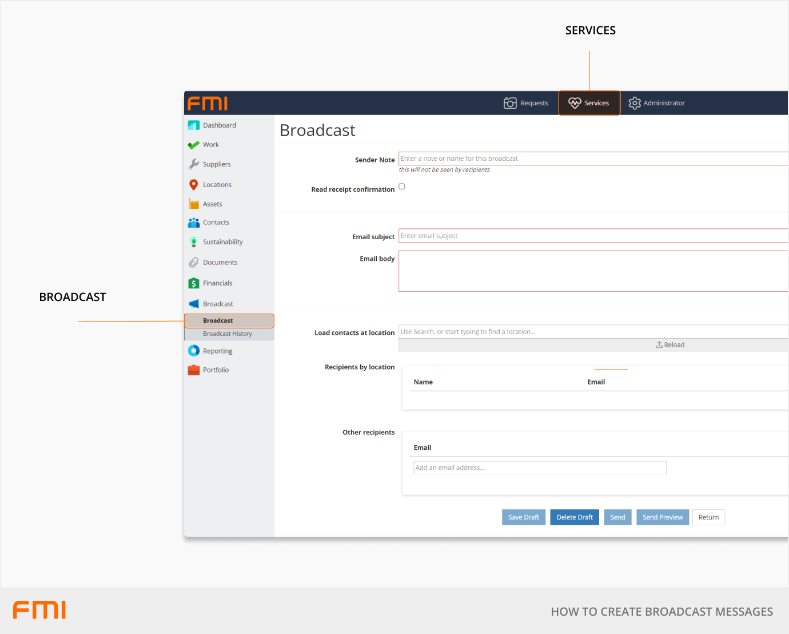Select the Reporting icon in the sidebar
The width and height of the screenshot is (789, 634).
click(x=193, y=350)
